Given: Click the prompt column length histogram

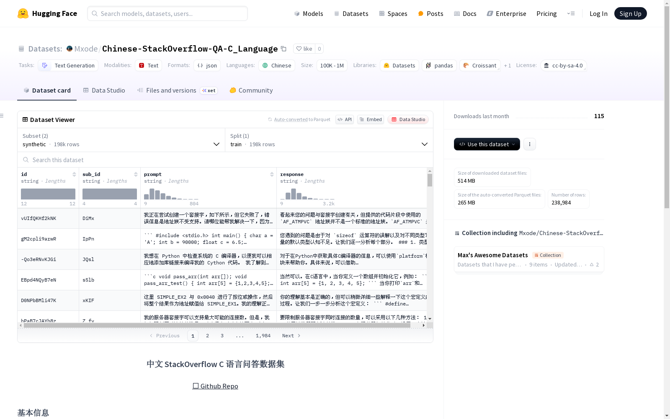Looking at the screenshot, I should coord(171,194).
